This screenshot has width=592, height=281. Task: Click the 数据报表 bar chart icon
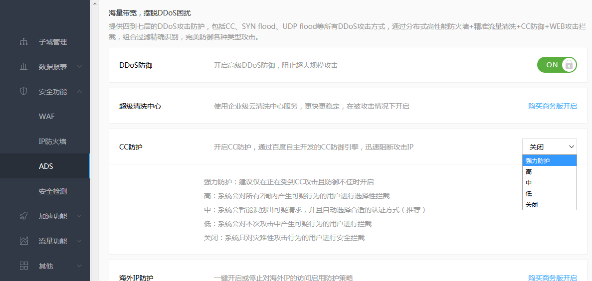tap(23, 67)
